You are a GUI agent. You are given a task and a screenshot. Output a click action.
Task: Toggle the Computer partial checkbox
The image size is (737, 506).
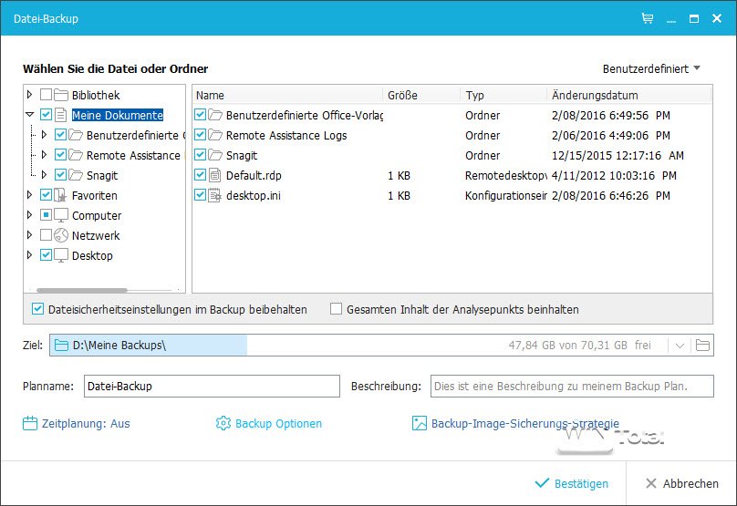tap(46, 215)
